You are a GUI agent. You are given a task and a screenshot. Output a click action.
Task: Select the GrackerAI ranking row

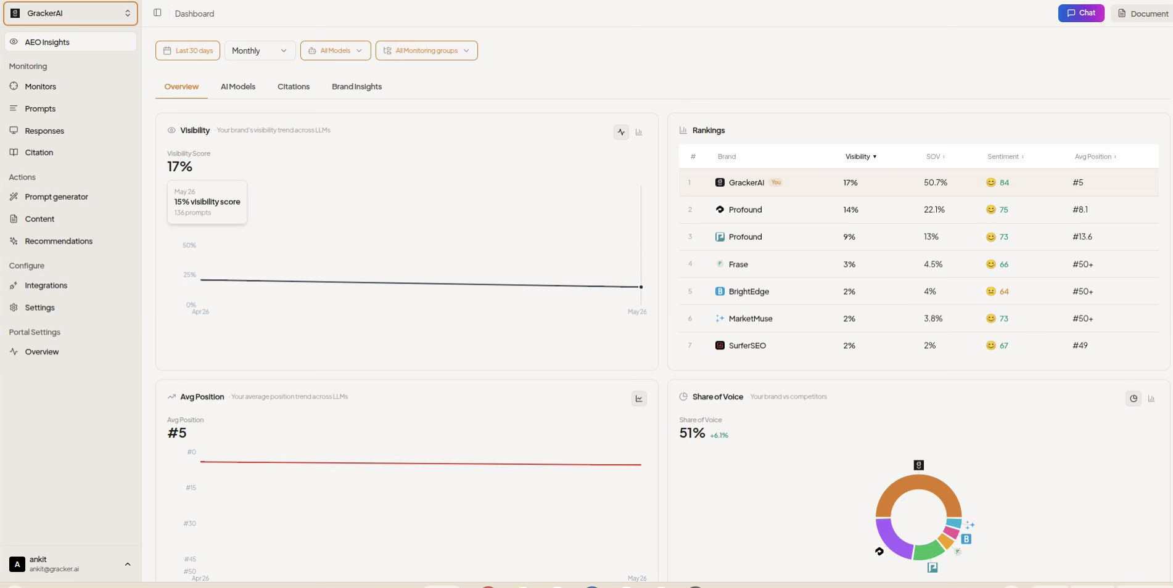click(x=918, y=182)
